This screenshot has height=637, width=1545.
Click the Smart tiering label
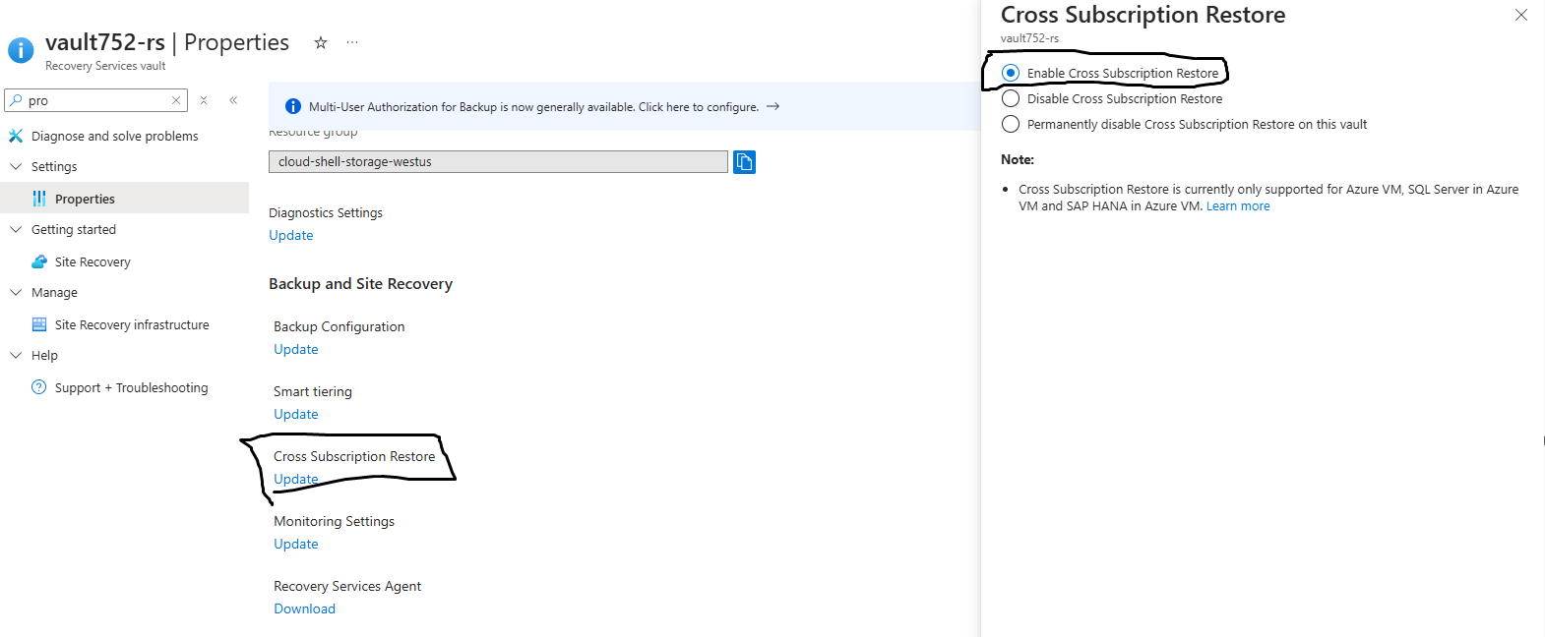313,391
